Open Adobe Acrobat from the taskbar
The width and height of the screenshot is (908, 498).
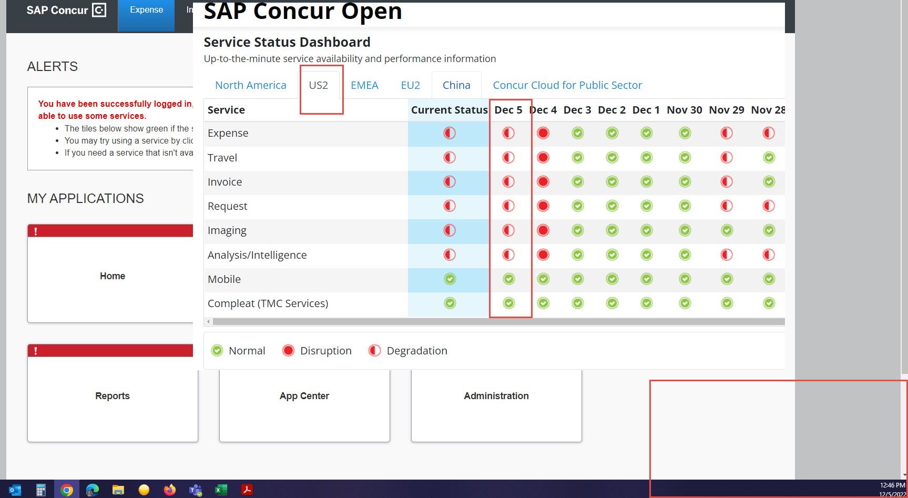click(247, 490)
